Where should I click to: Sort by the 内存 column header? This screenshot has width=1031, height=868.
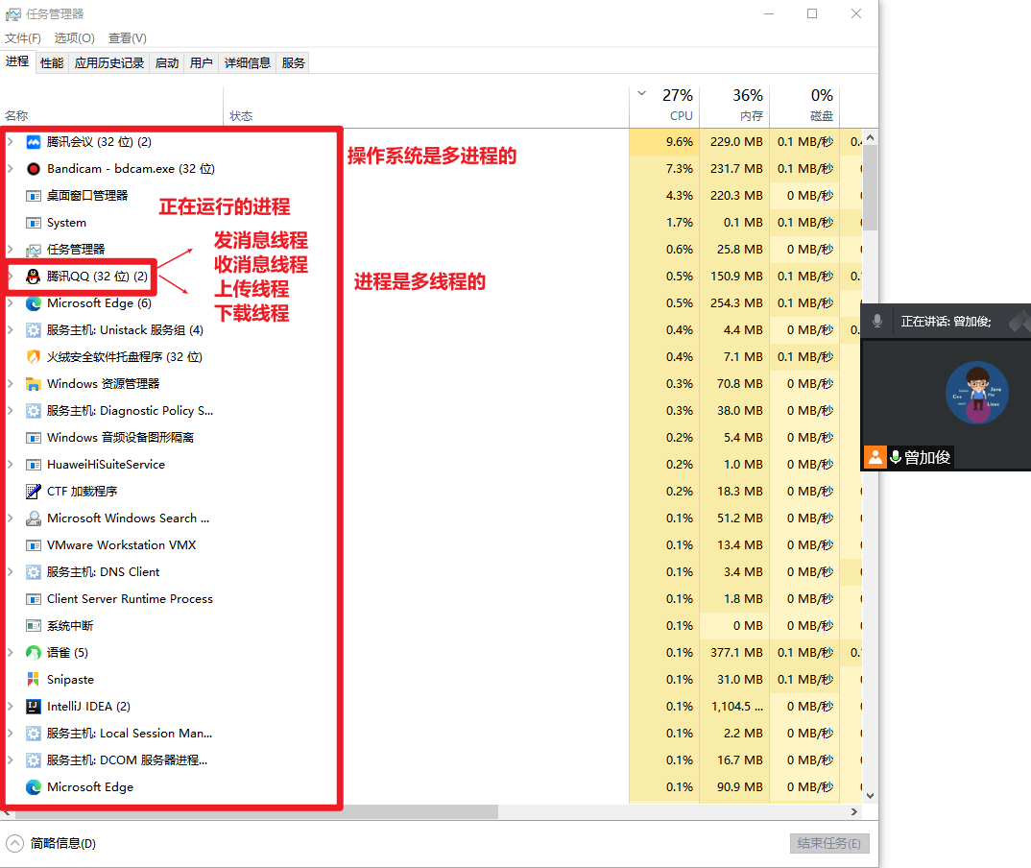tap(734, 106)
